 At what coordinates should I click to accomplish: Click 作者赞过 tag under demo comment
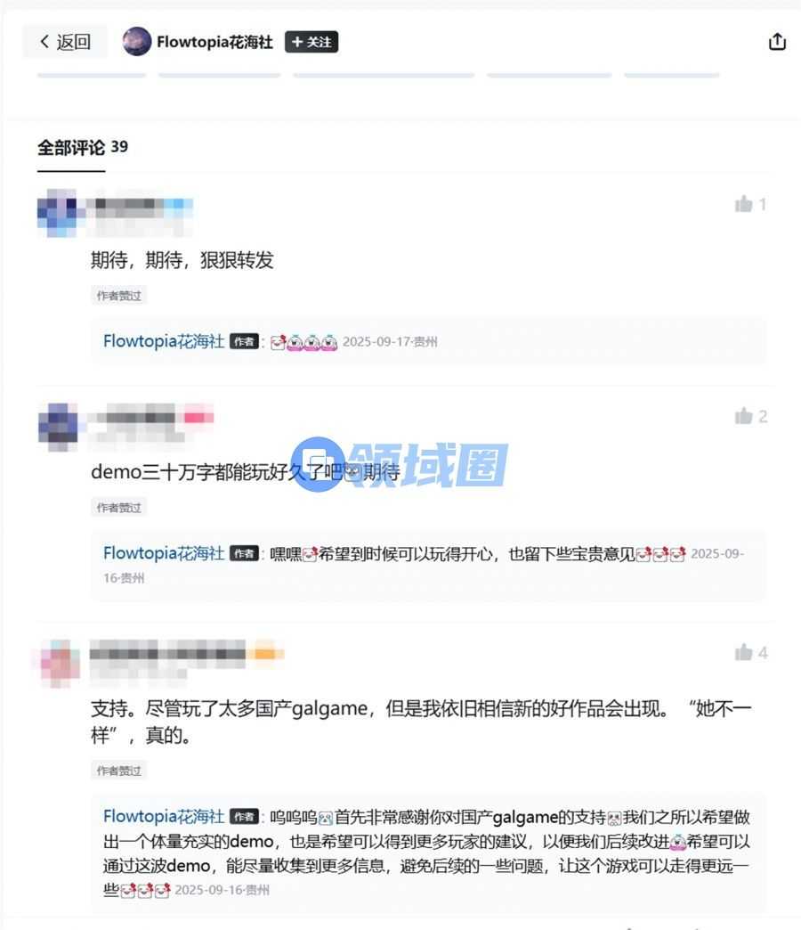[119, 508]
